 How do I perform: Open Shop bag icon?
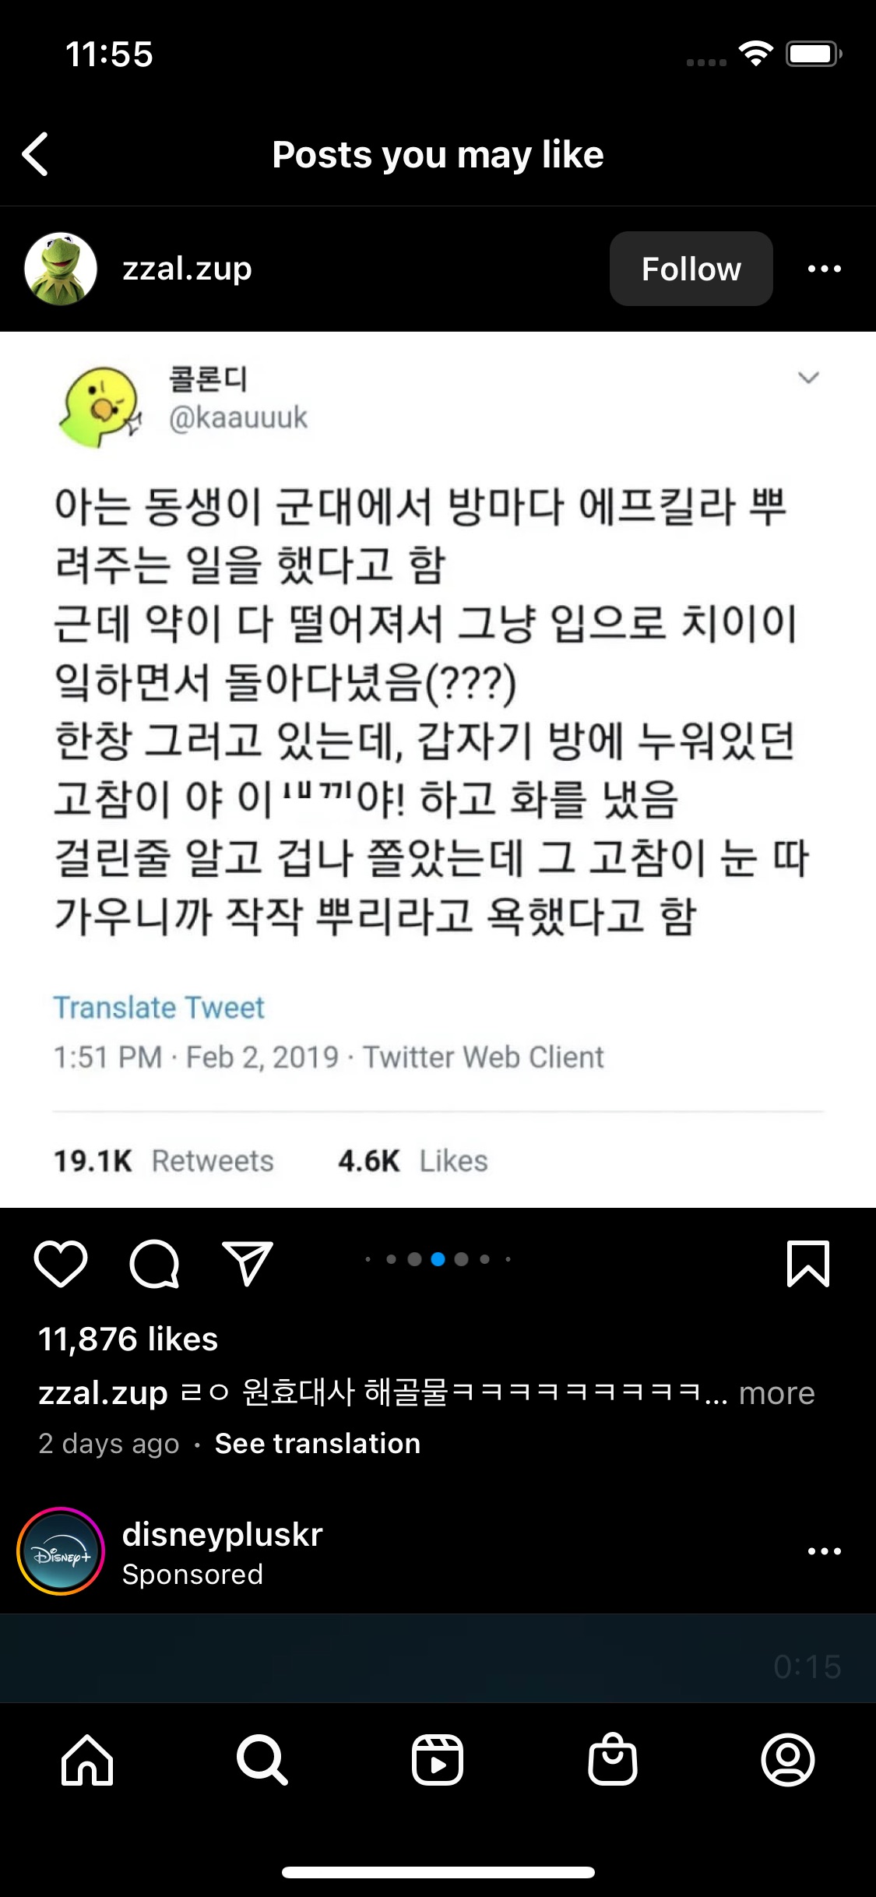tap(613, 1760)
